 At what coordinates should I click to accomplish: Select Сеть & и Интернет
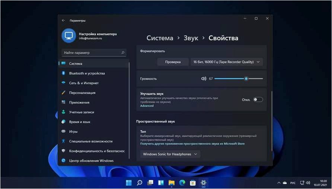click(93, 83)
